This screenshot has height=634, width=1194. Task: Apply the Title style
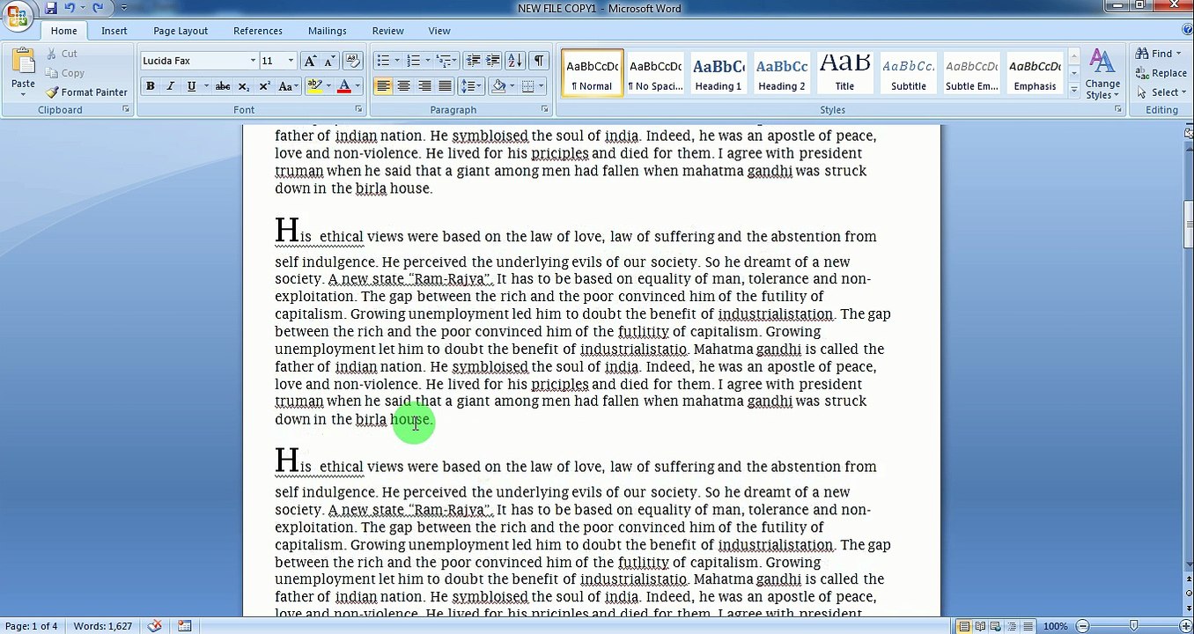point(844,74)
